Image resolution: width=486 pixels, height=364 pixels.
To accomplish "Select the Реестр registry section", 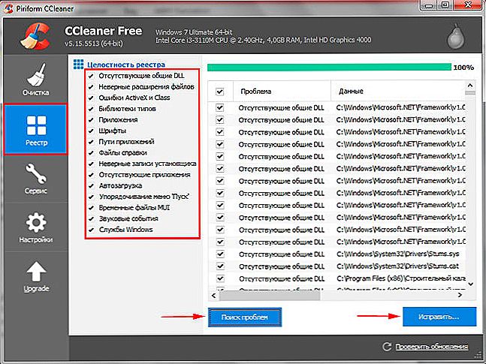I will click(x=35, y=130).
